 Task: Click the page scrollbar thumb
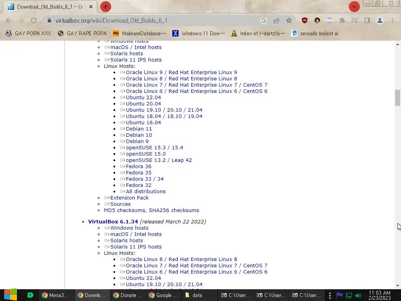[x=397, y=98]
